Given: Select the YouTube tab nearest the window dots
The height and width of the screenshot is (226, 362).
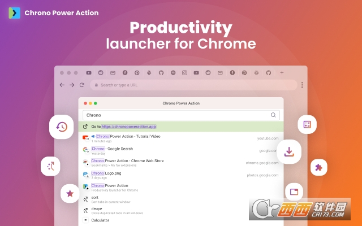Looking at the screenshot, I should pos(89,73).
